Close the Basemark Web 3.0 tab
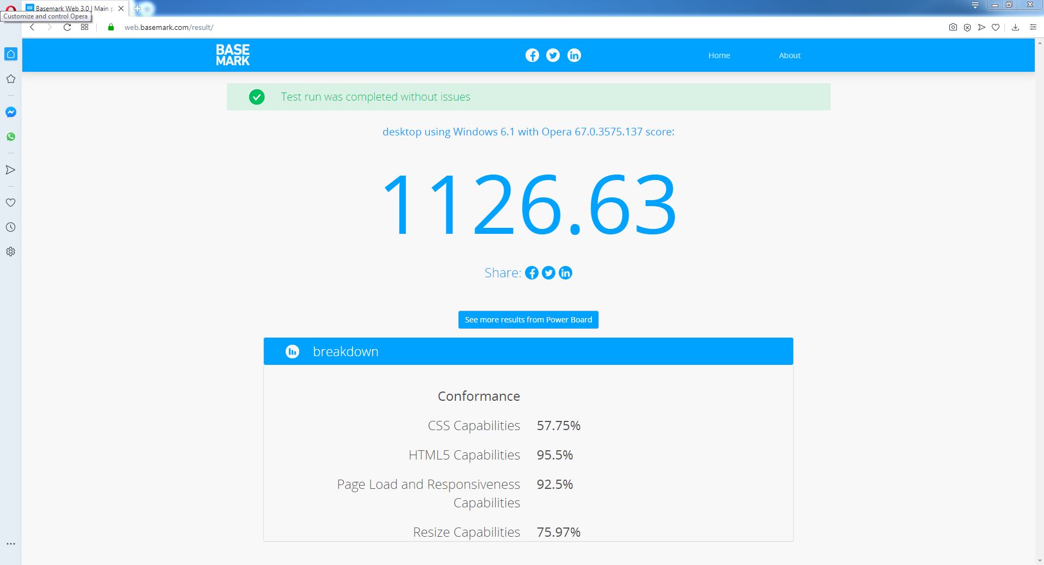The image size is (1044, 565). (x=121, y=9)
